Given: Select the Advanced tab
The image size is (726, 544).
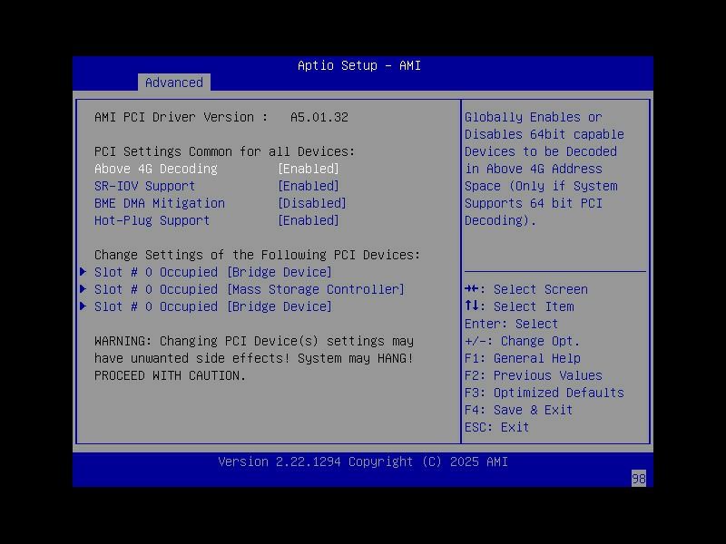Looking at the screenshot, I should (x=174, y=83).
